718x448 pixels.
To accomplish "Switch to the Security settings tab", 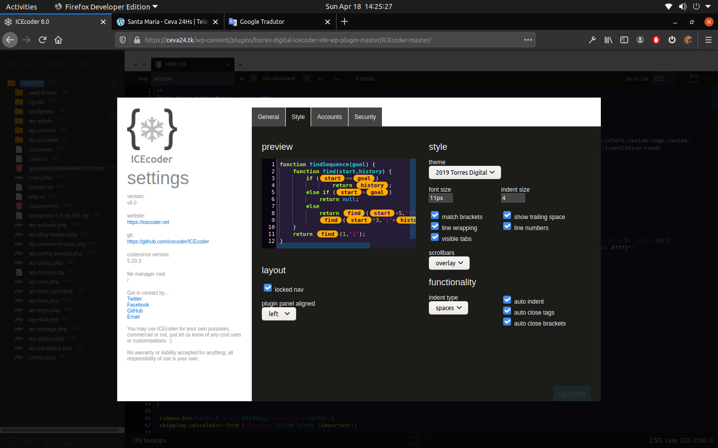I will (365, 117).
